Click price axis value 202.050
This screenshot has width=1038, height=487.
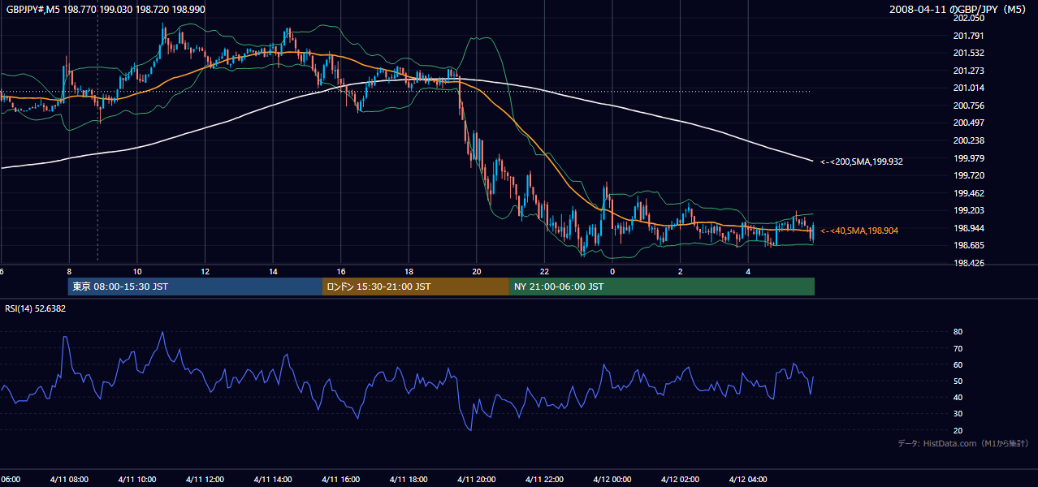[x=968, y=18]
